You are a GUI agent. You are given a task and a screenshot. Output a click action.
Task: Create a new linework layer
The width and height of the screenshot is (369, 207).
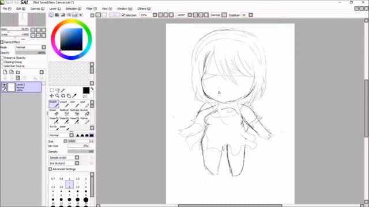point(12,72)
